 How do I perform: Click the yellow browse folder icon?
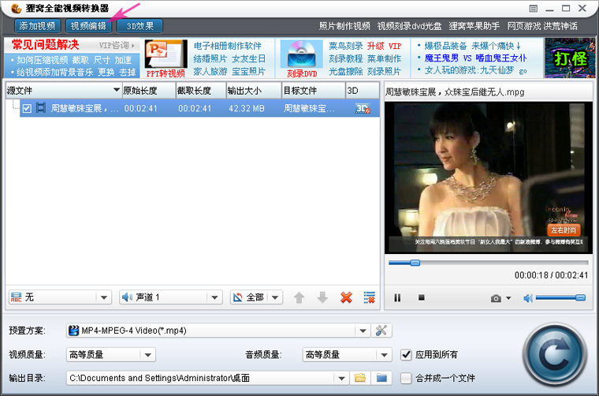coord(360,379)
